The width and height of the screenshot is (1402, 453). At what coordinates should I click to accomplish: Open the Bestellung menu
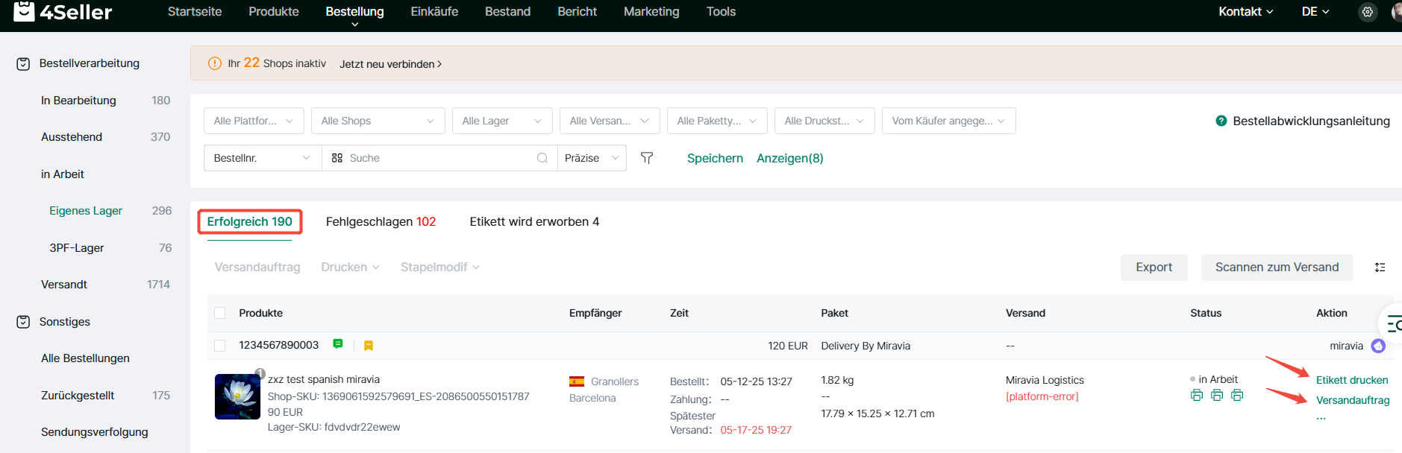tap(354, 12)
